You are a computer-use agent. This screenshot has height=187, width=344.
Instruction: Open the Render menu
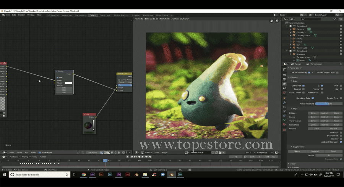21,15
